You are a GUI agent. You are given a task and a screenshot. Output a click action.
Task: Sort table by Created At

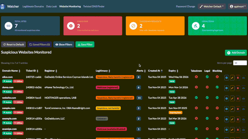pyautogui.click(x=155, y=71)
